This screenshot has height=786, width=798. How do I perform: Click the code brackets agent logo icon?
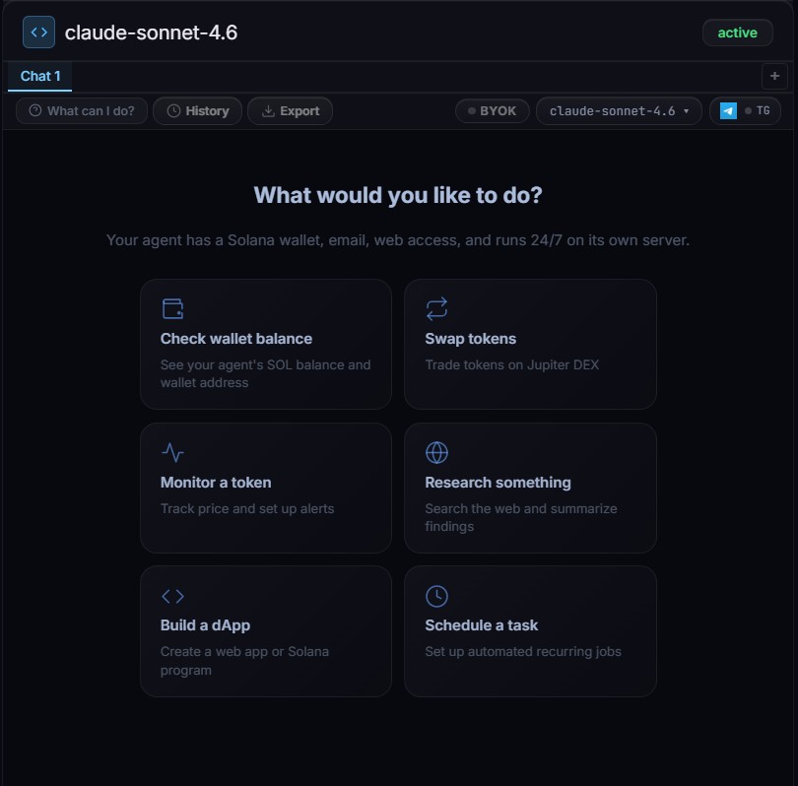tap(38, 33)
